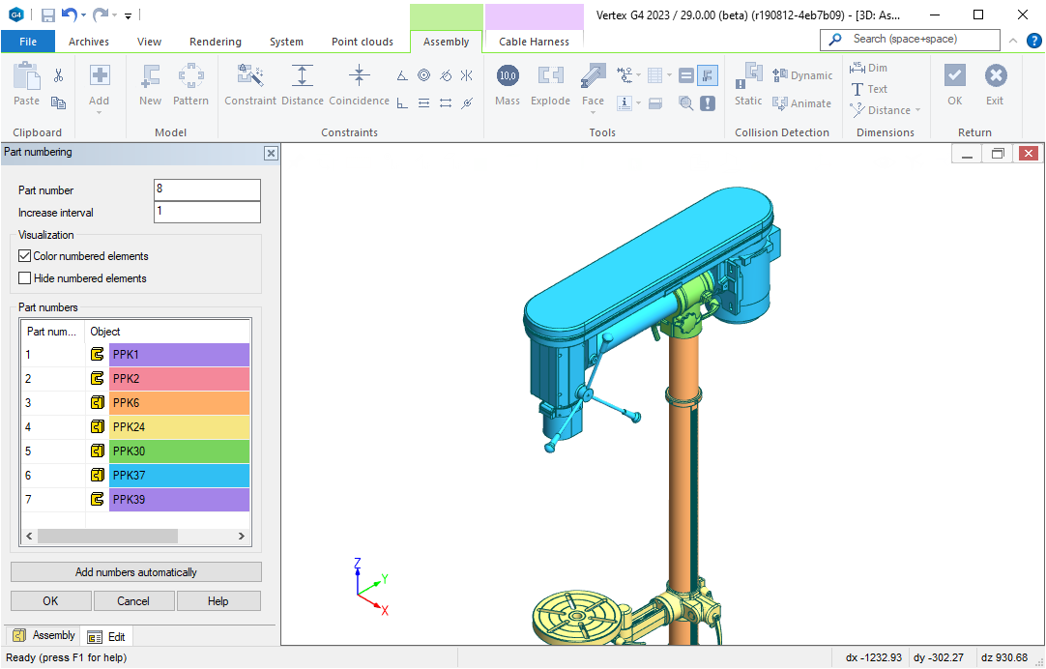The height and width of the screenshot is (669, 1046).
Task: Click Add numbers automatically button
Action: tap(136, 572)
